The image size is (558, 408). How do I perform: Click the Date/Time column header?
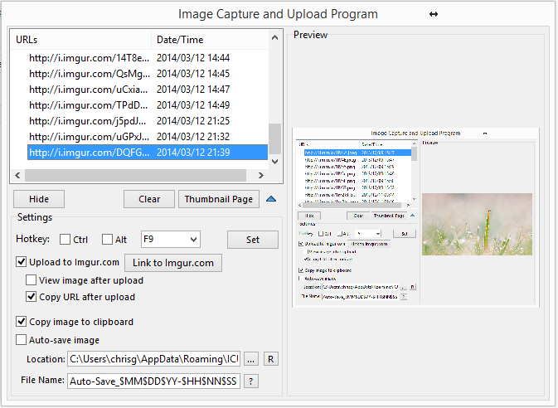pos(210,40)
